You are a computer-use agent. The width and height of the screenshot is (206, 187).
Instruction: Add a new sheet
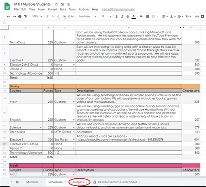click(x=11, y=182)
